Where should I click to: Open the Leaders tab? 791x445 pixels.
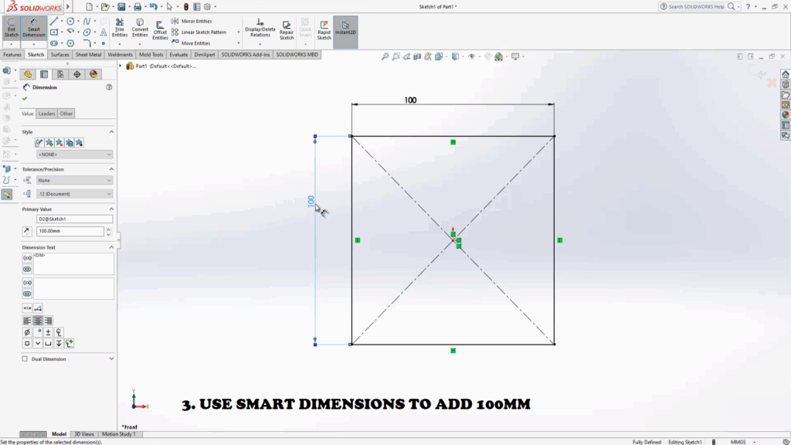[47, 114]
